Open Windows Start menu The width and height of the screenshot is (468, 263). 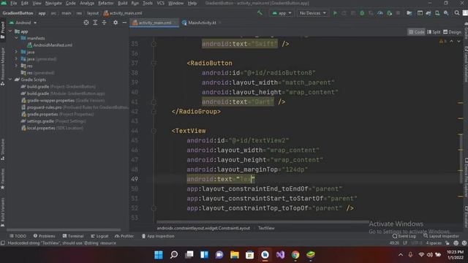(159, 255)
